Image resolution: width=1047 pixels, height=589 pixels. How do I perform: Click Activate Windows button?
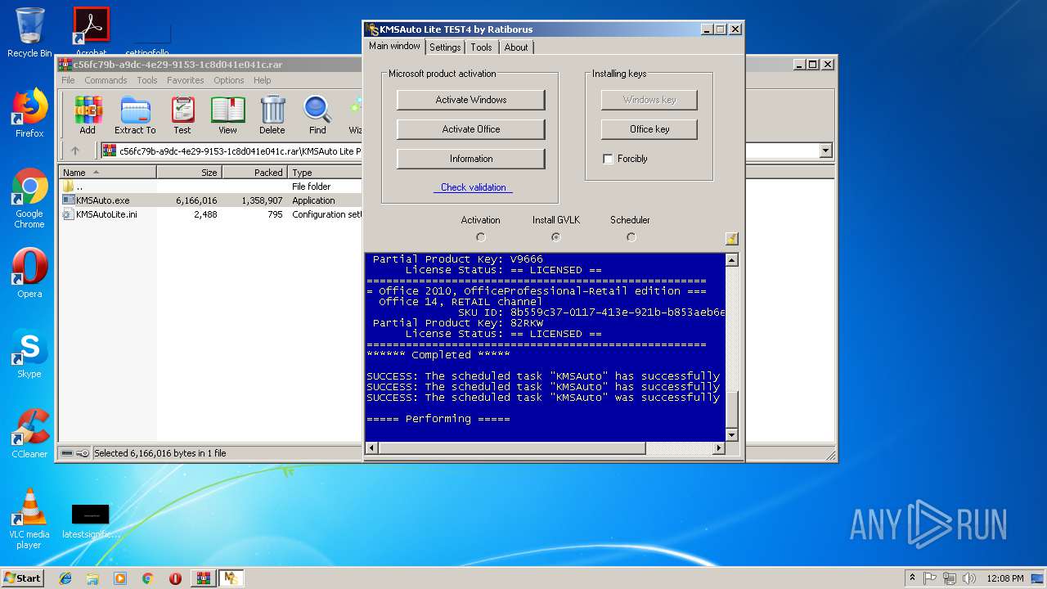[471, 100]
